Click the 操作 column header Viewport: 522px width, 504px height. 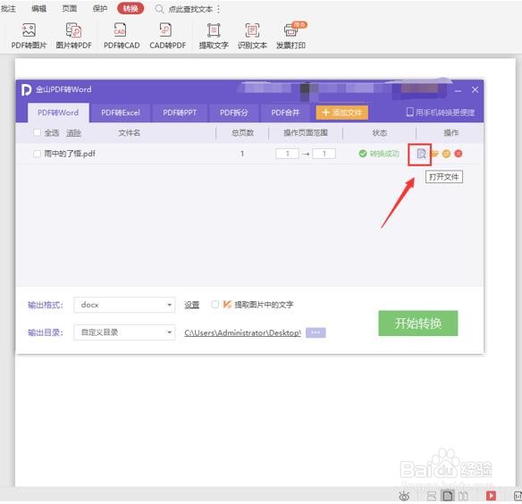451,133
